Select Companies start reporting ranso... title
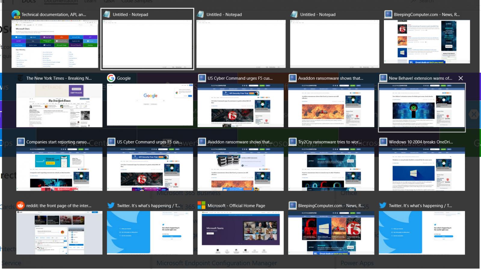The width and height of the screenshot is (481, 270). [x=58, y=142]
